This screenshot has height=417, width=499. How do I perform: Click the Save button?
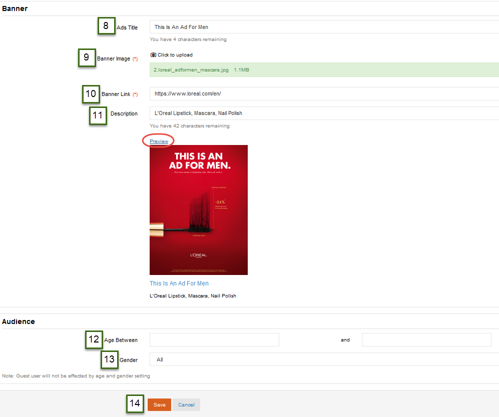(160, 404)
